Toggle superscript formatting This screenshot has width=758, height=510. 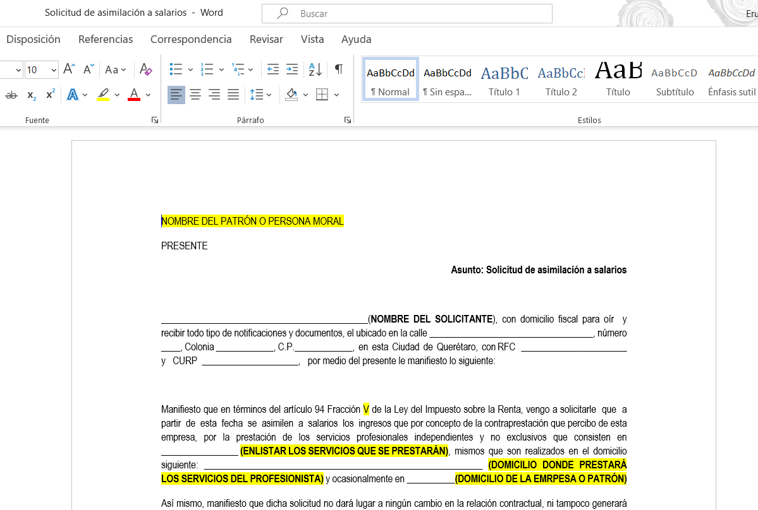51,95
